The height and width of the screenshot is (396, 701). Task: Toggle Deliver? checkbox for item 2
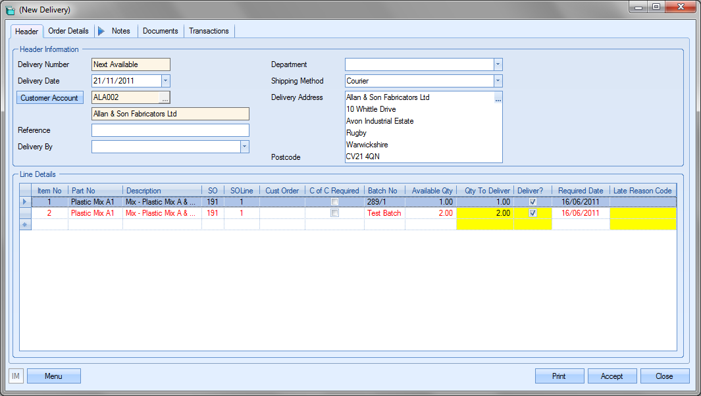(533, 213)
